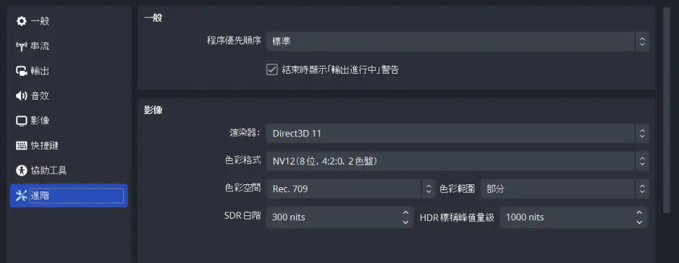Open the 快捷鍵 keyboard icon
Image resolution: width=679 pixels, height=263 pixels.
click(21, 146)
